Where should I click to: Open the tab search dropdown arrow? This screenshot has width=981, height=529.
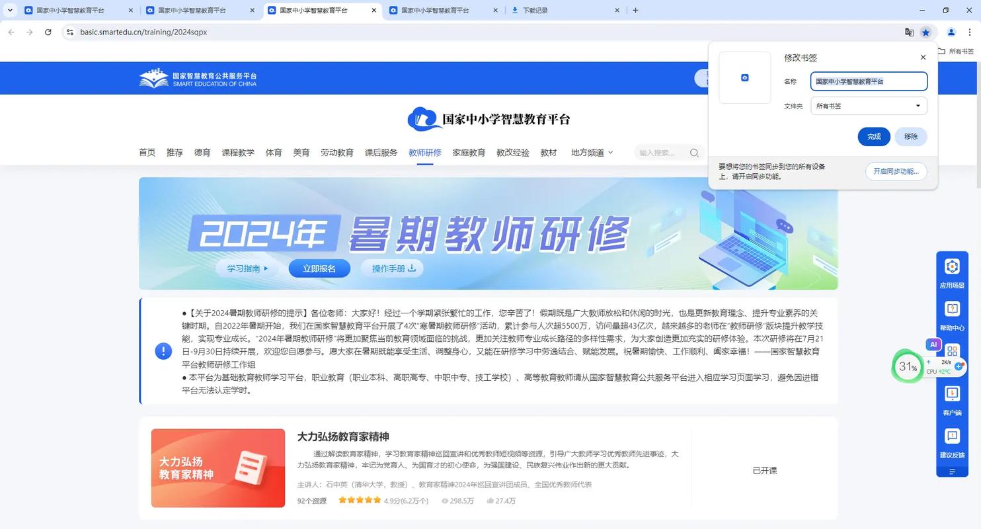pos(10,10)
